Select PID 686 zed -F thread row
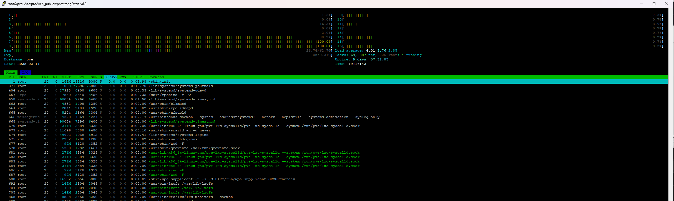This screenshot has width=674, height=201. 334,170
